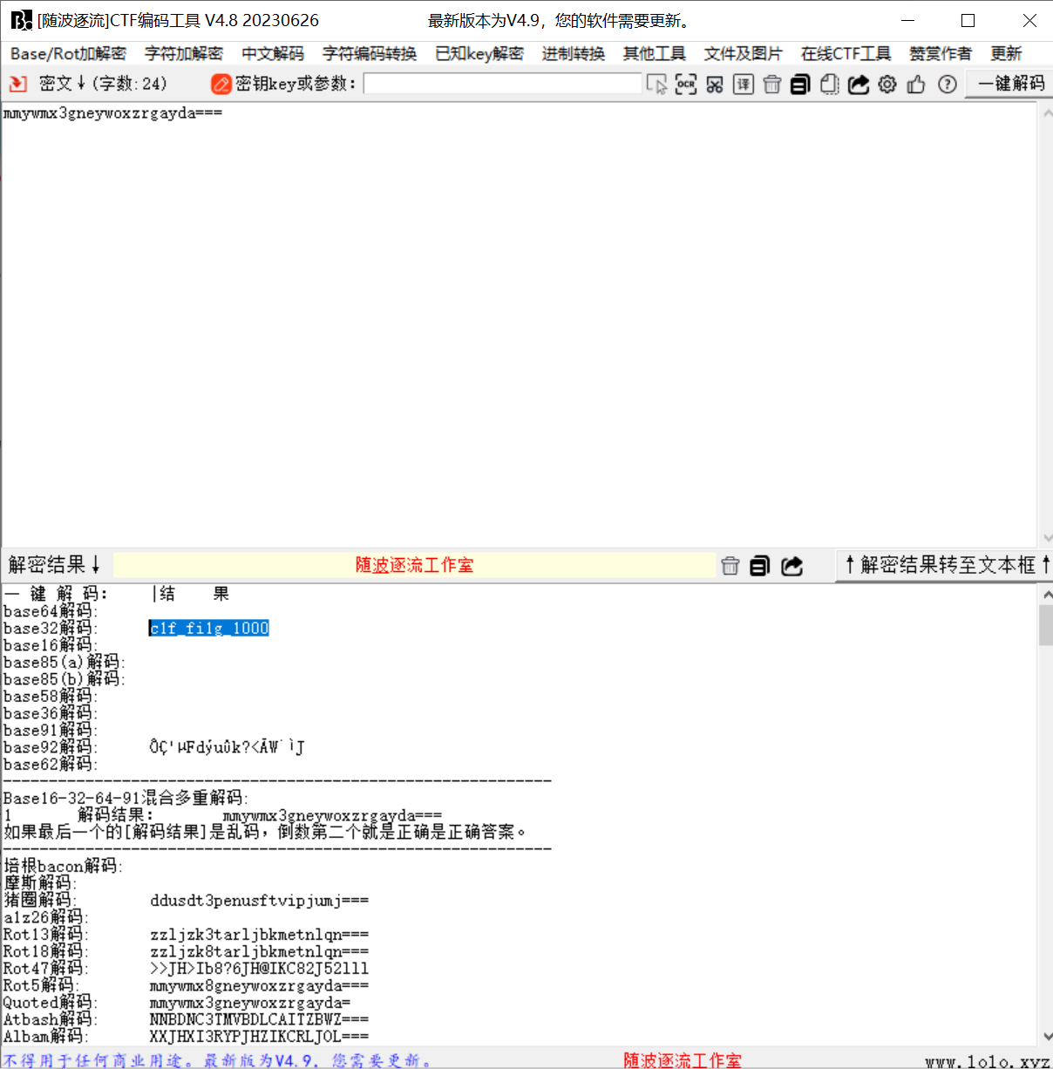
Task: Open the OCR recognition tool
Action: tap(686, 85)
